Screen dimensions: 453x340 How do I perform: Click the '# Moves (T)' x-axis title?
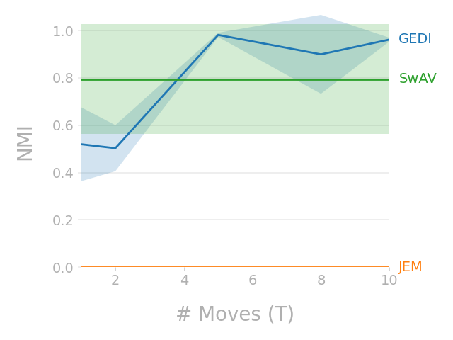pyautogui.click(x=235, y=314)
